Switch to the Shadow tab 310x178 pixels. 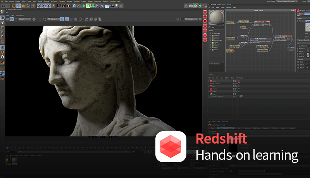pos(265,128)
